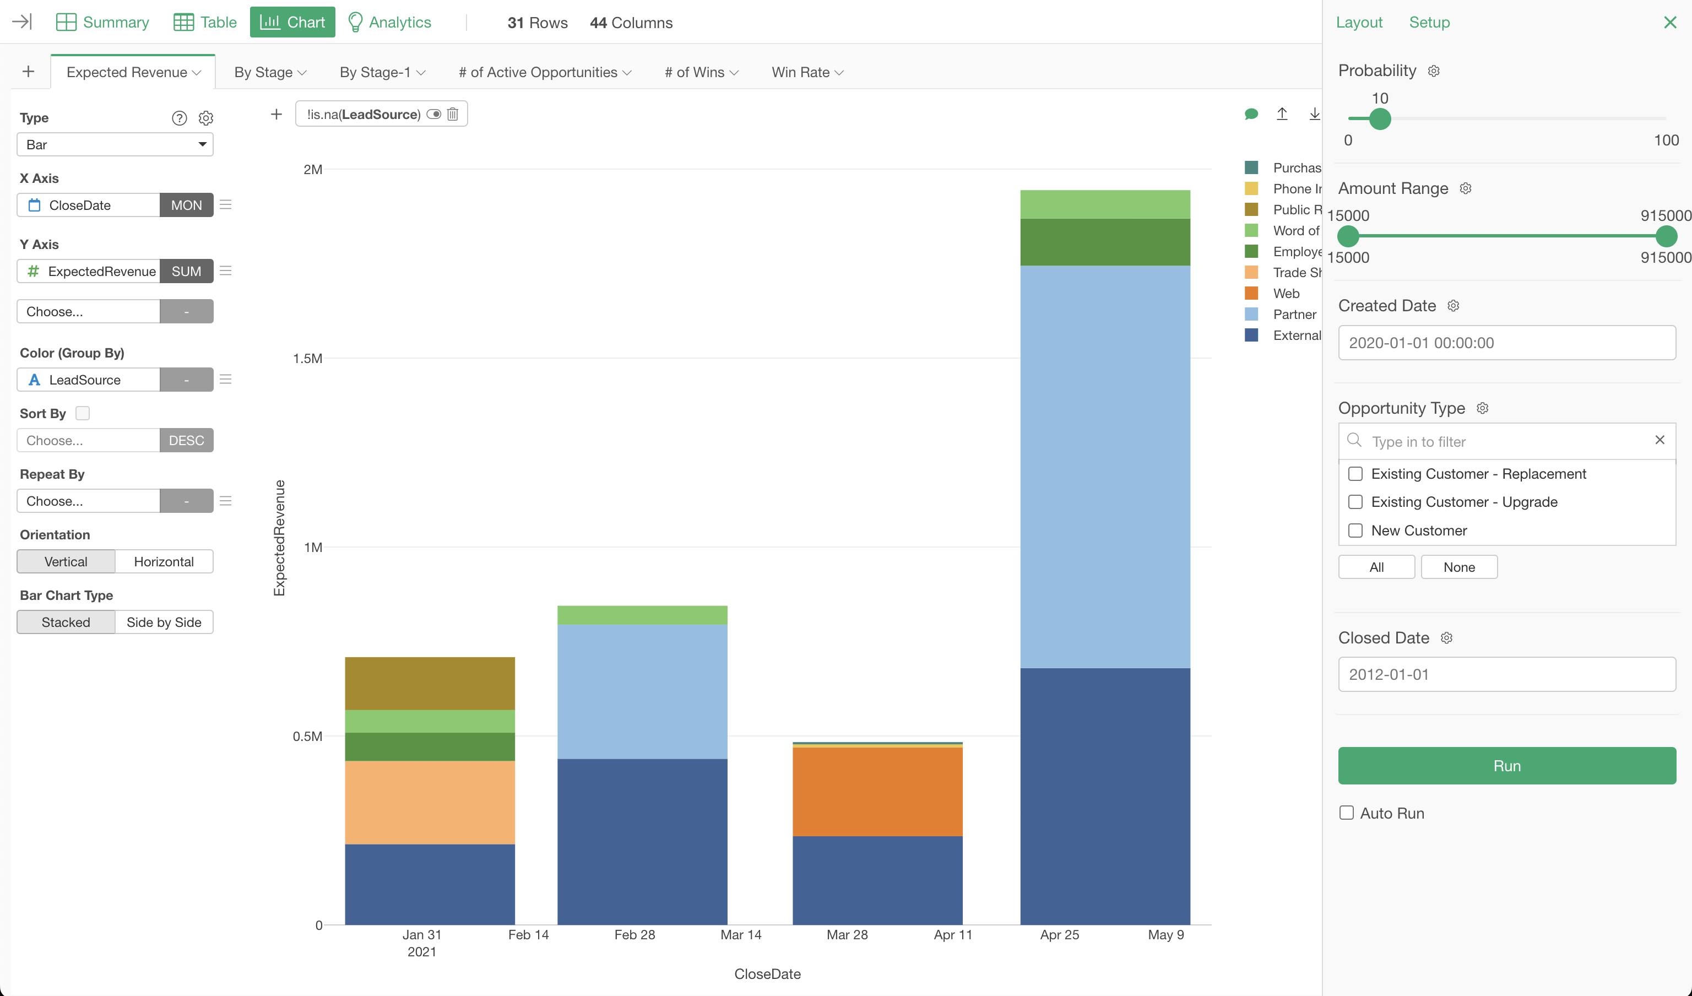Click the chart comment bubble icon
The image size is (1692, 996).
pos(1251,114)
